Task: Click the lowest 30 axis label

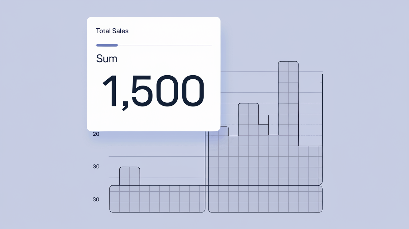Action: (x=96, y=199)
